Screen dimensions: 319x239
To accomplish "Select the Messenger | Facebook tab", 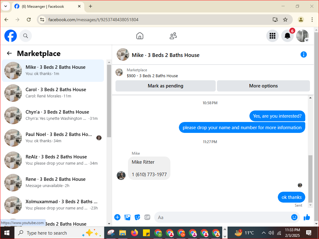I will tap(48, 7).
